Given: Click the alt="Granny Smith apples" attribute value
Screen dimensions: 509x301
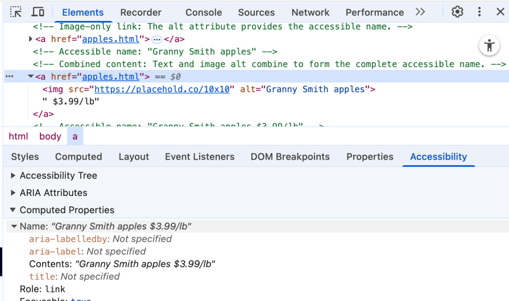Looking at the screenshot, I should coord(315,89).
